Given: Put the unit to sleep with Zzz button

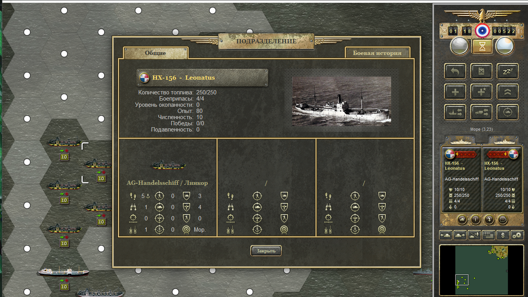Looking at the screenshot, I should 507,71.
